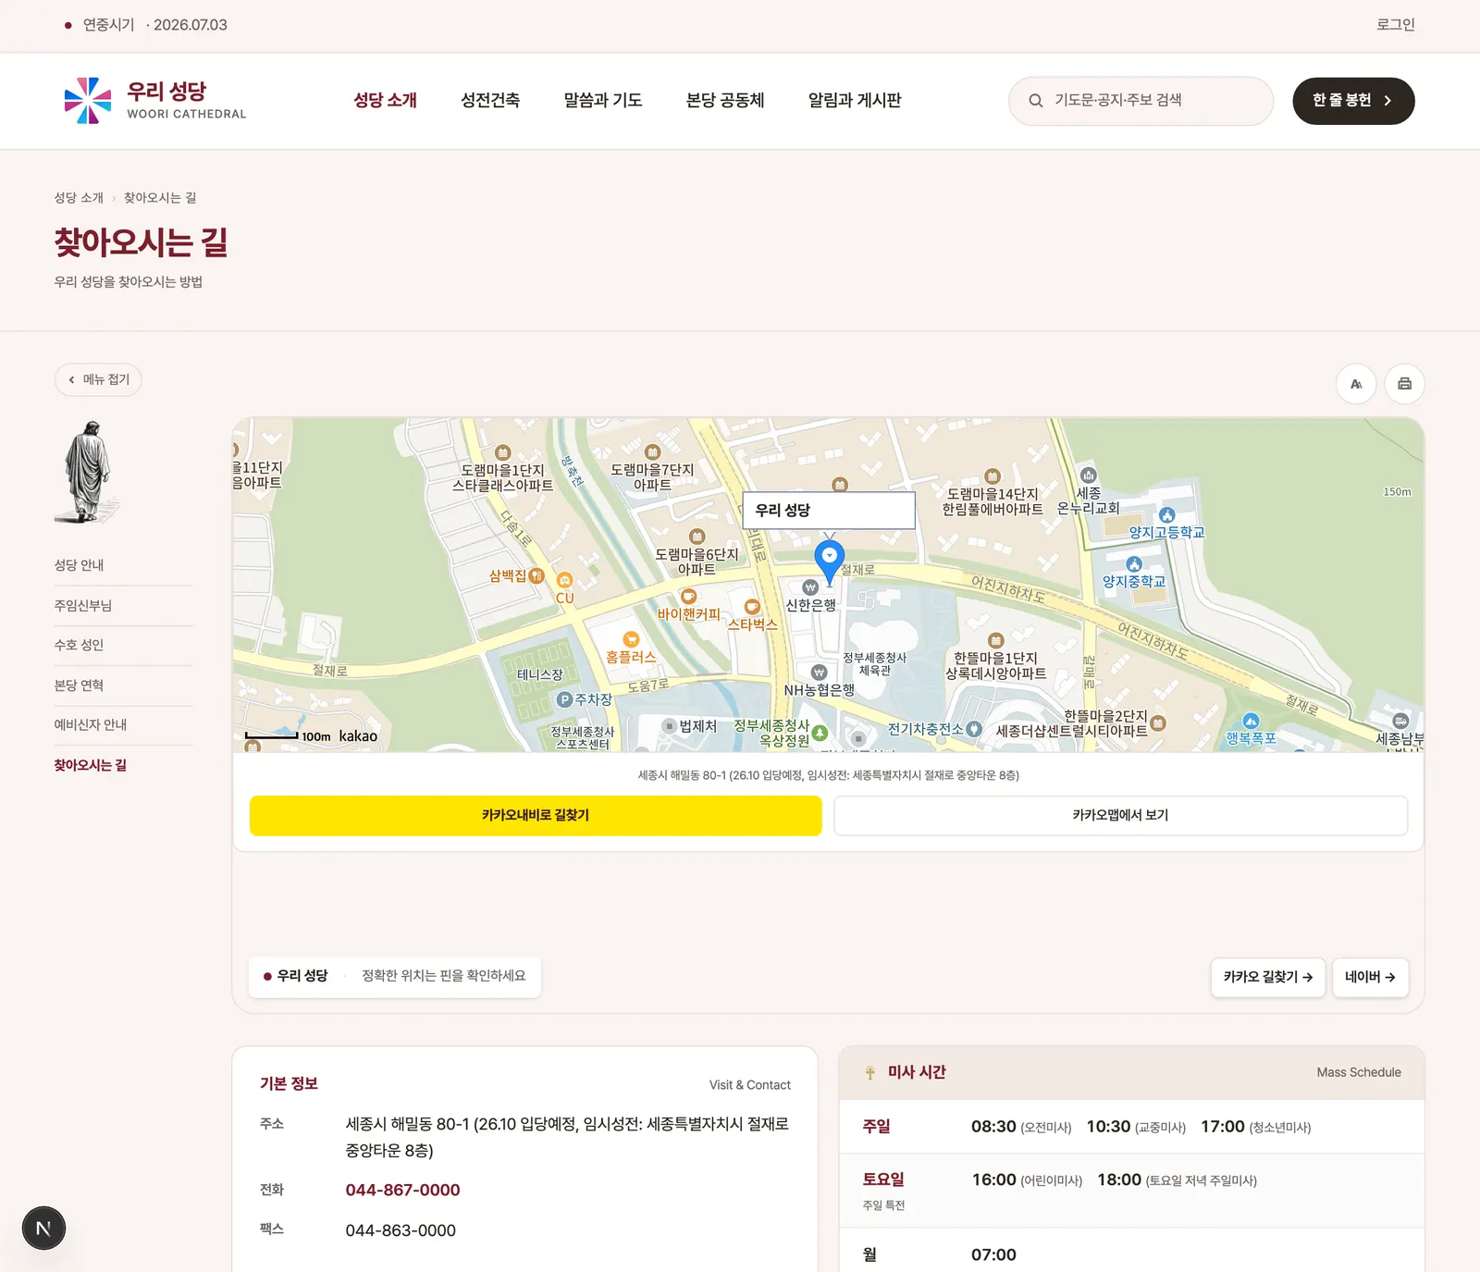Click the 미사 시간 heading
This screenshot has width=1480, height=1272.
916,1072
